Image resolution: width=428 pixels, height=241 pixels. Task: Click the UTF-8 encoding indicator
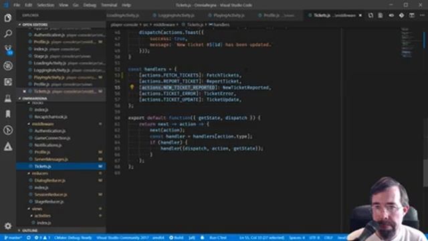[x=314, y=238]
